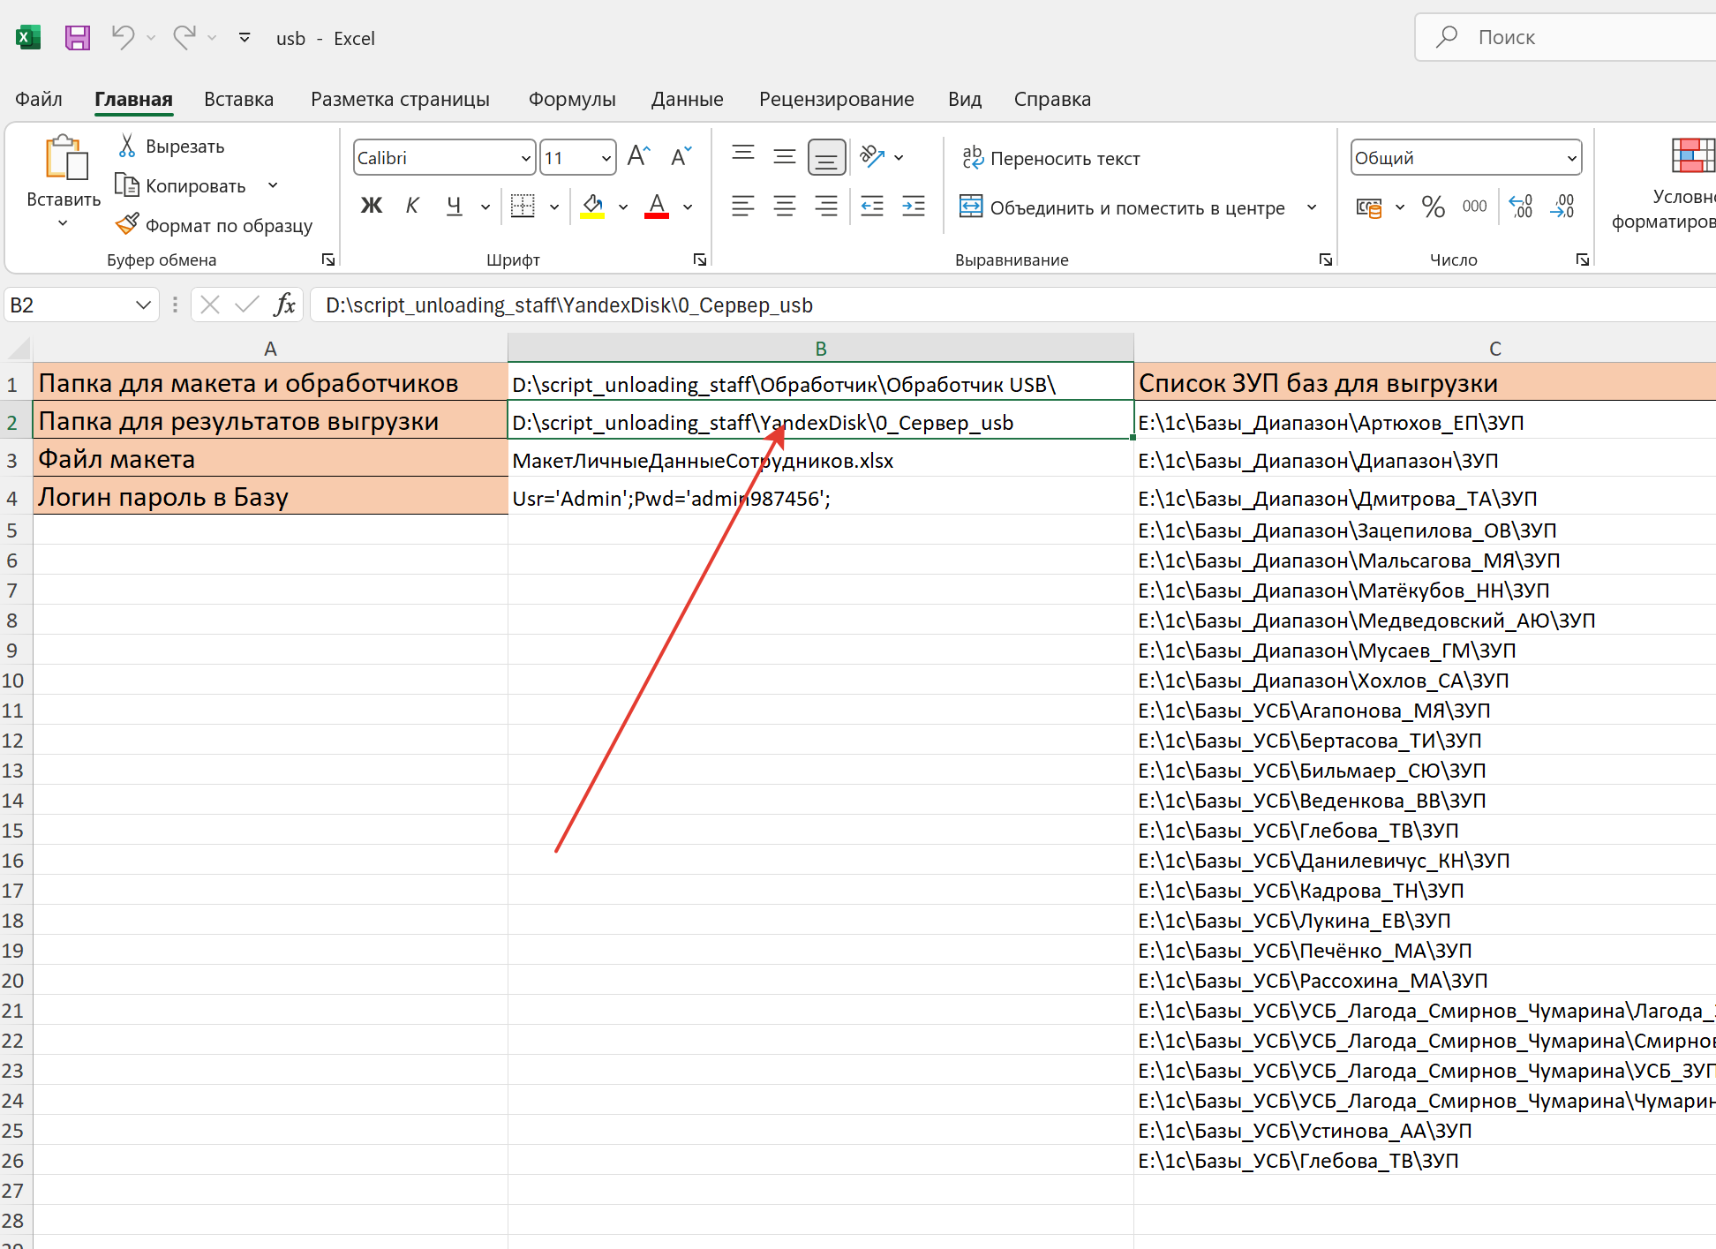
Task: Click the percent style icon
Action: pyautogui.click(x=1433, y=207)
